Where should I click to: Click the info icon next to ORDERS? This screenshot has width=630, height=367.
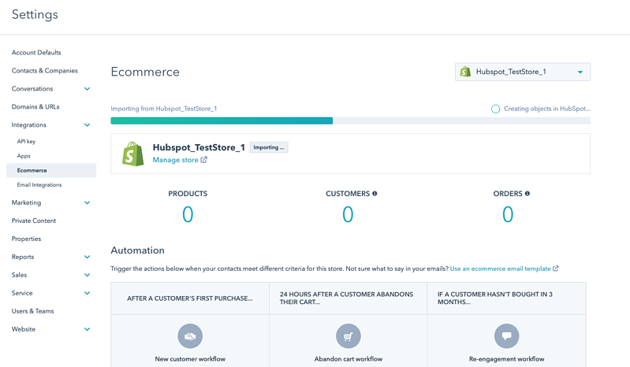point(527,194)
